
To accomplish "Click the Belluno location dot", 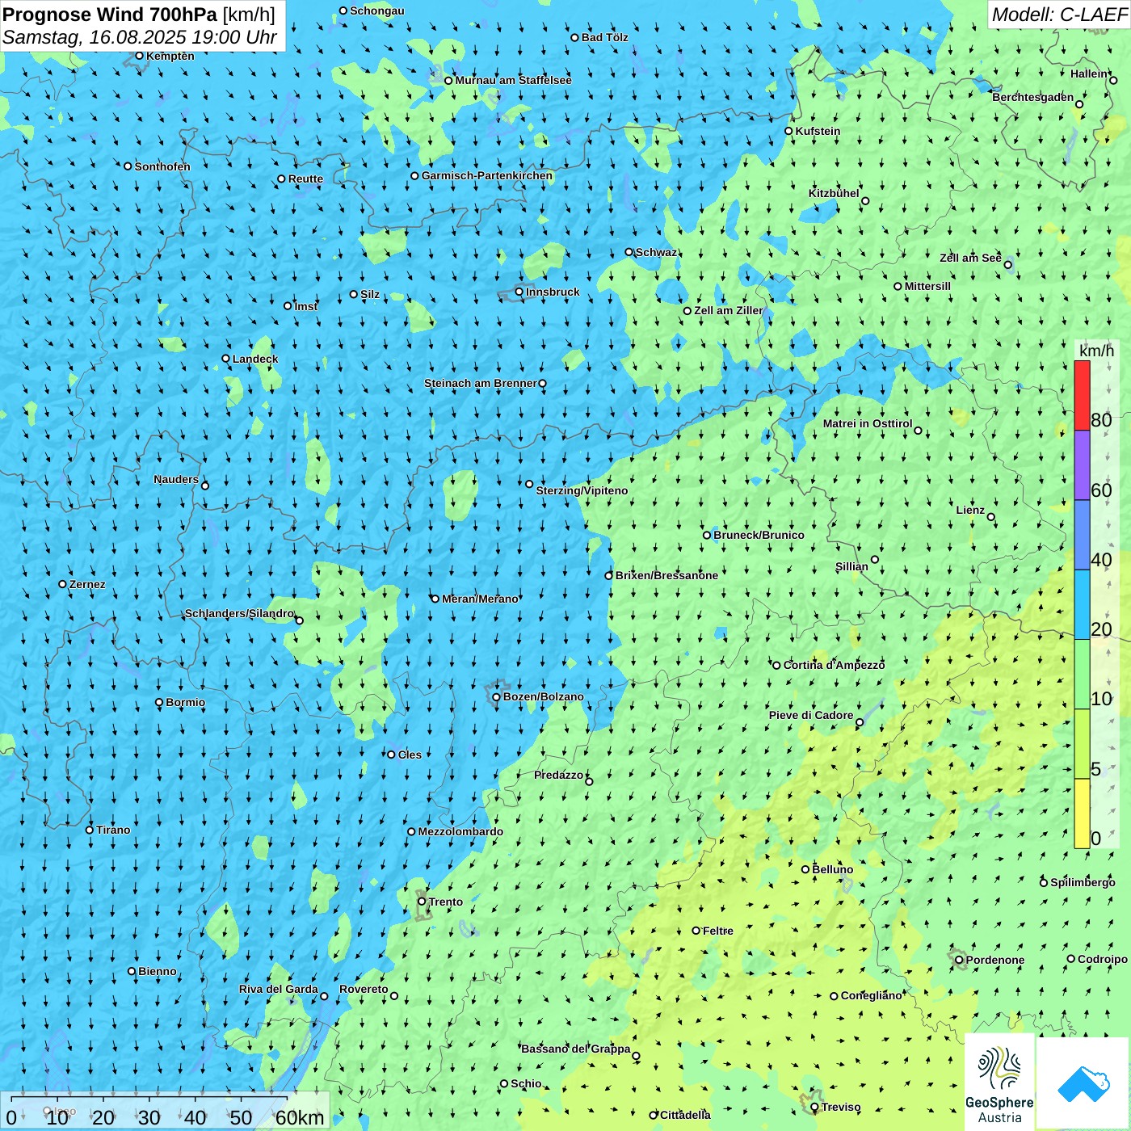I will click(805, 869).
